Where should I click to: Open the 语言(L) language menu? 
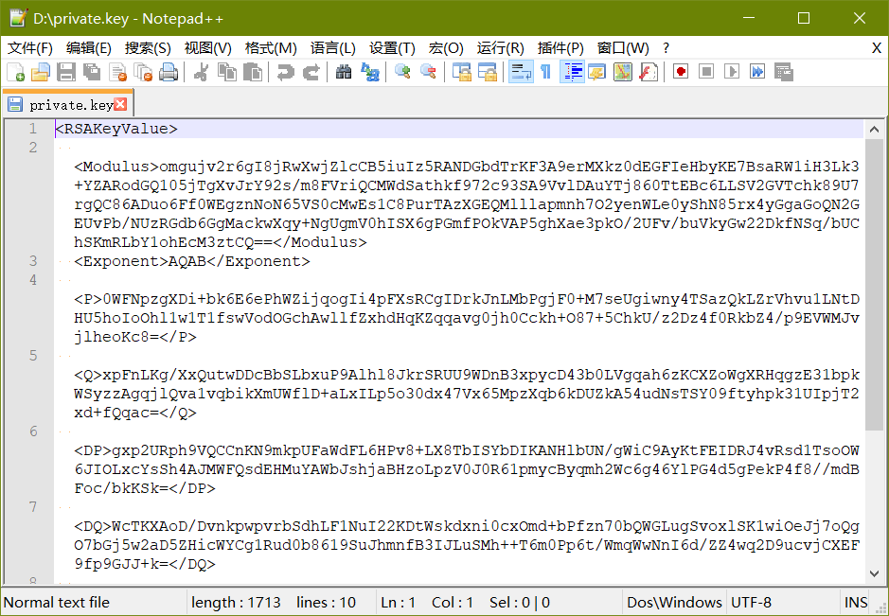coord(333,47)
